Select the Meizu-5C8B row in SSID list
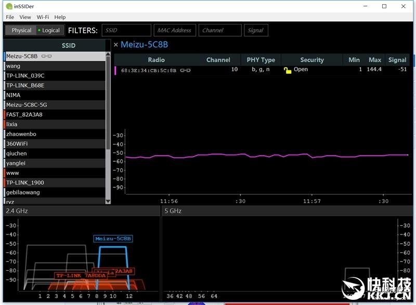This screenshot has height=305, width=416. (x=55, y=56)
